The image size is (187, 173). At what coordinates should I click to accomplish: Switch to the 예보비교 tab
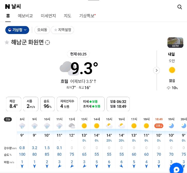(25, 16)
